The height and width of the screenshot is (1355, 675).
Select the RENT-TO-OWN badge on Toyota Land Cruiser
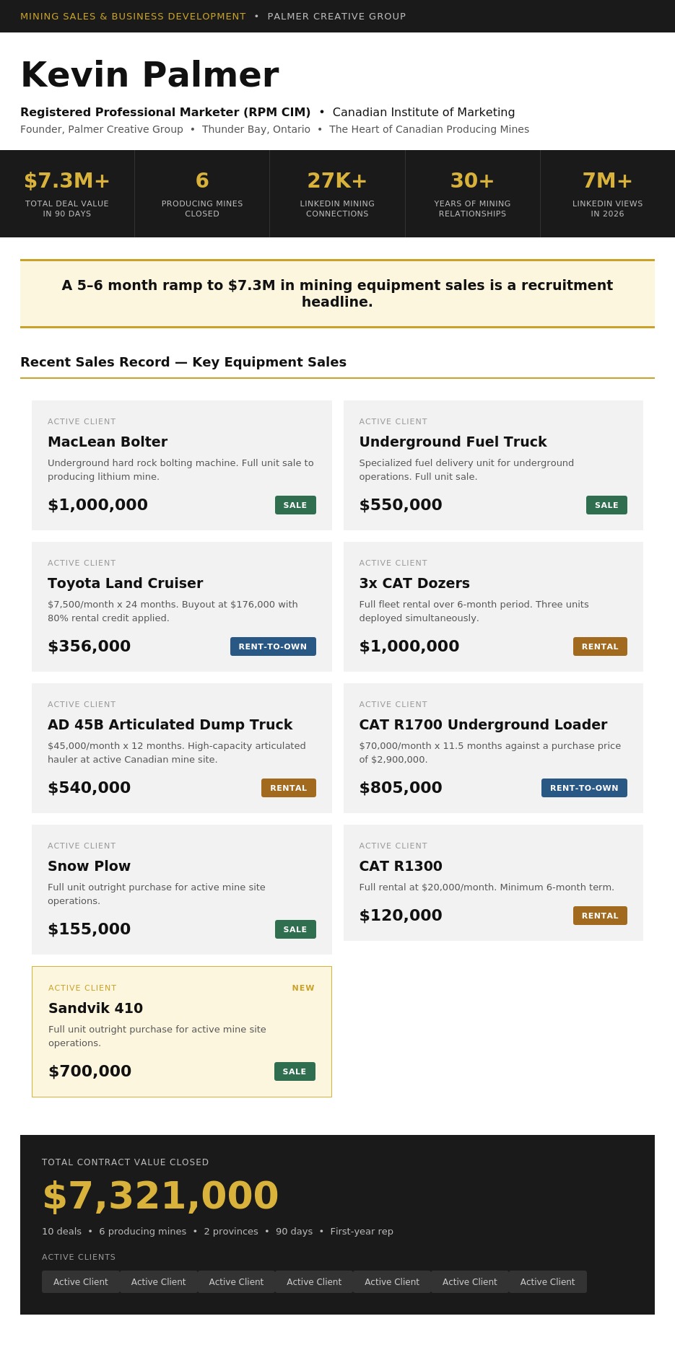(x=273, y=646)
